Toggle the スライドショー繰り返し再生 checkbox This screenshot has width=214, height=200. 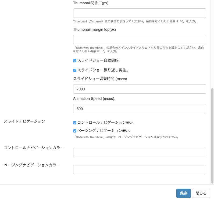coord(75,70)
